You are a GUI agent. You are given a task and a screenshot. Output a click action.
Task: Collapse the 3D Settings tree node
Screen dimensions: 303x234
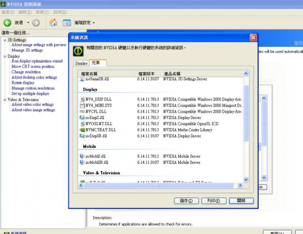click(x=5, y=40)
